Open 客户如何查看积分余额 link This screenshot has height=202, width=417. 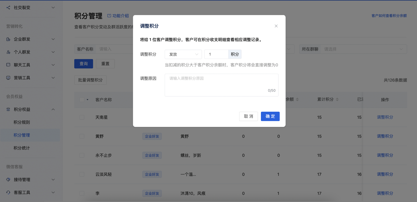(389, 16)
